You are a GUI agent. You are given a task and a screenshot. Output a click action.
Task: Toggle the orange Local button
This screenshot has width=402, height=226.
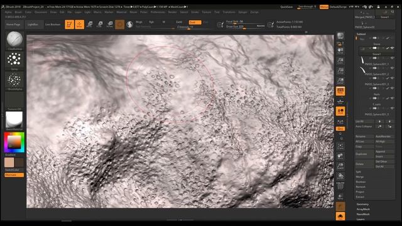(340, 111)
